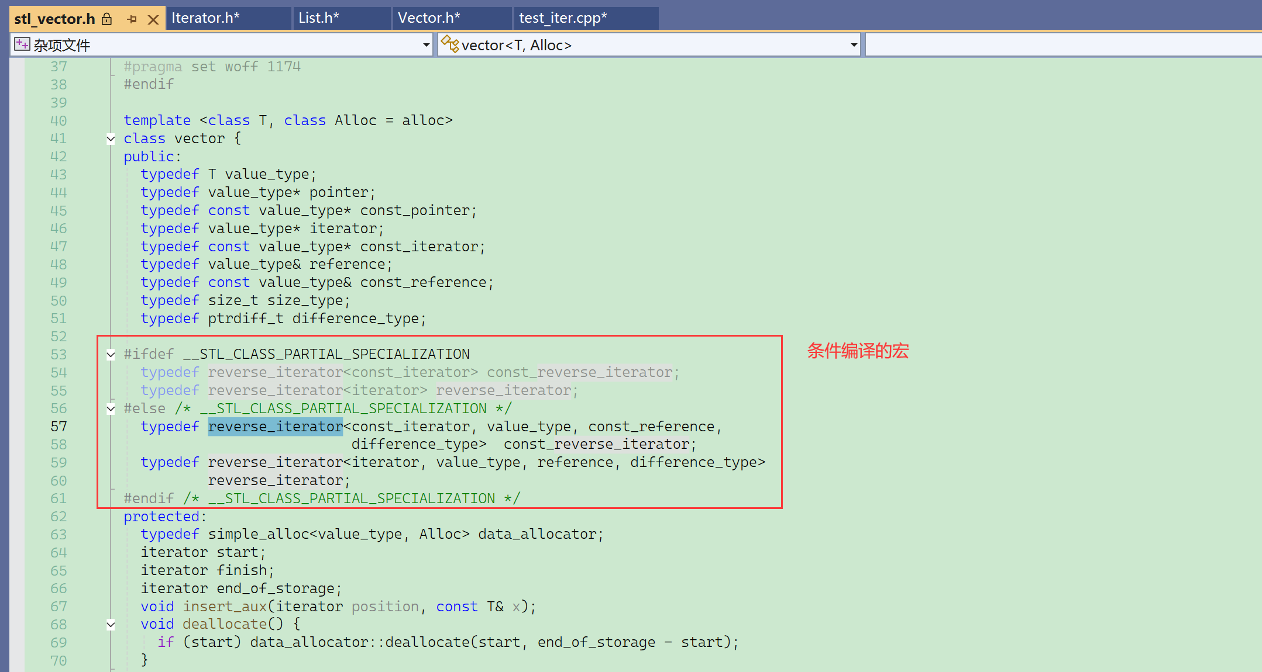Viewport: 1262px width, 672px height.
Task: Click line number 57 in the margin
Action: (59, 427)
